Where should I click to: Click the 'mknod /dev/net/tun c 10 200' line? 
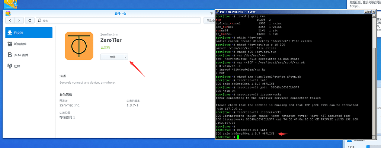(250, 45)
